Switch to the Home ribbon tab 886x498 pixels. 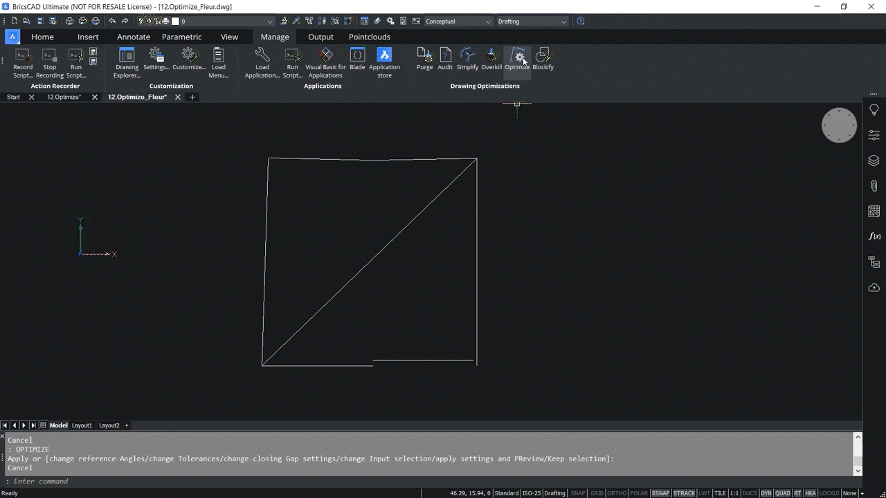pos(42,37)
